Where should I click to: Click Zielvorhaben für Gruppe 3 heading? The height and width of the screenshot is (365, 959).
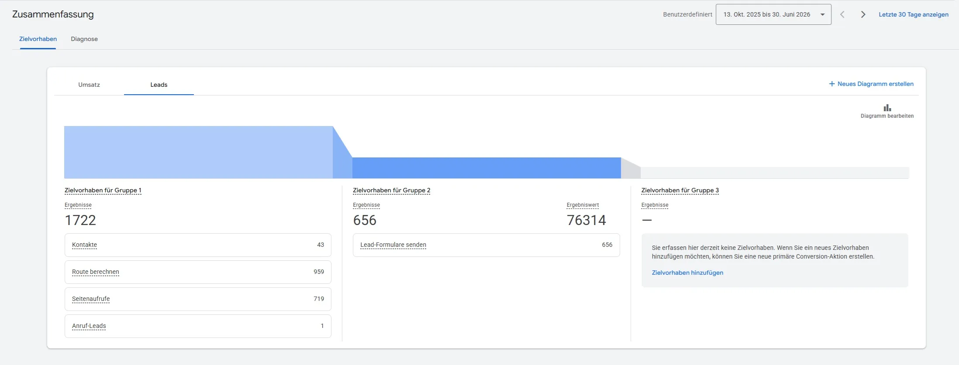click(x=680, y=190)
